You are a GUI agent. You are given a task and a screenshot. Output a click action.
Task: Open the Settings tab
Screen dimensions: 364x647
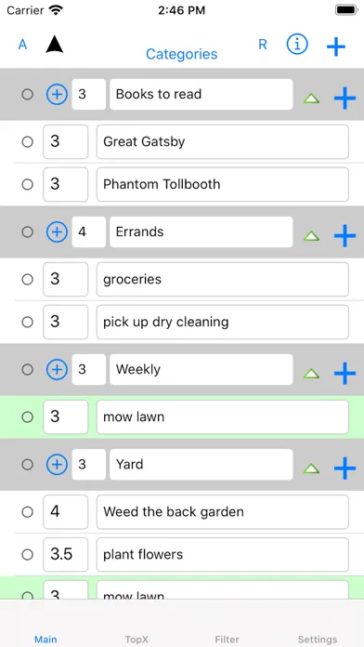pyautogui.click(x=318, y=640)
